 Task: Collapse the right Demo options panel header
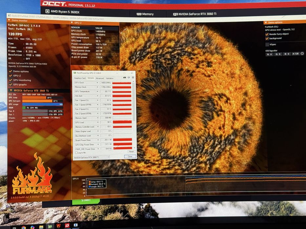(266, 22)
